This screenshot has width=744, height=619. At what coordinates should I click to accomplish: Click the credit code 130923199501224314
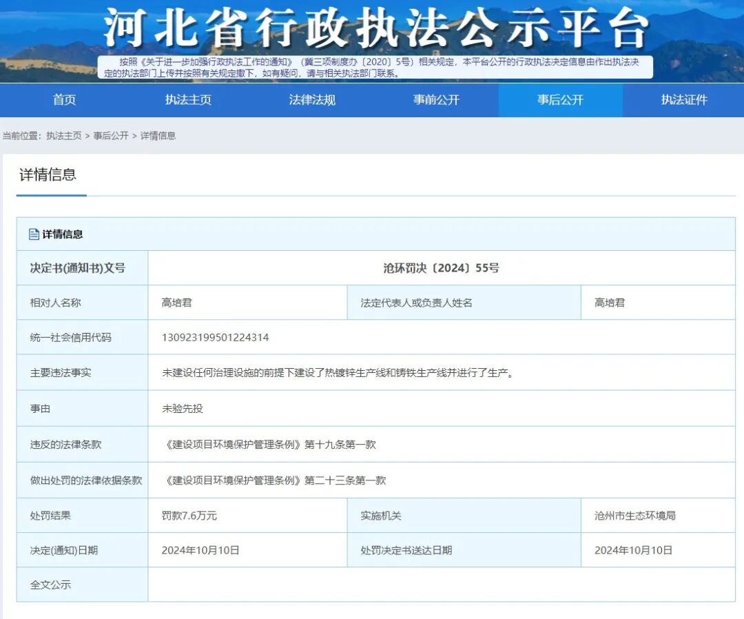click(x=216, y=338)
